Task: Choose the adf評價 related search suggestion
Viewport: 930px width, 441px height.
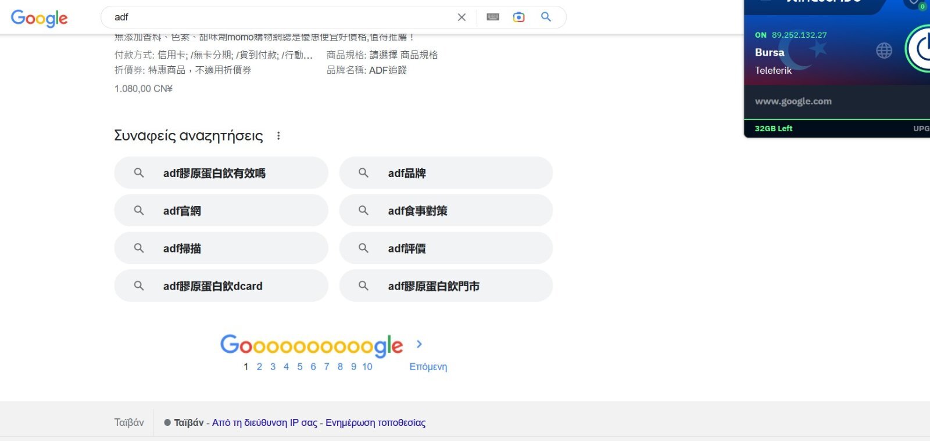Action: 446,248
